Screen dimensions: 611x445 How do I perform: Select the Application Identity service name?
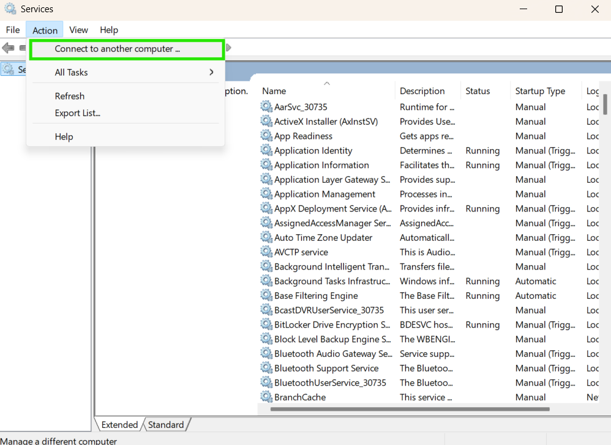coord(313,150)
